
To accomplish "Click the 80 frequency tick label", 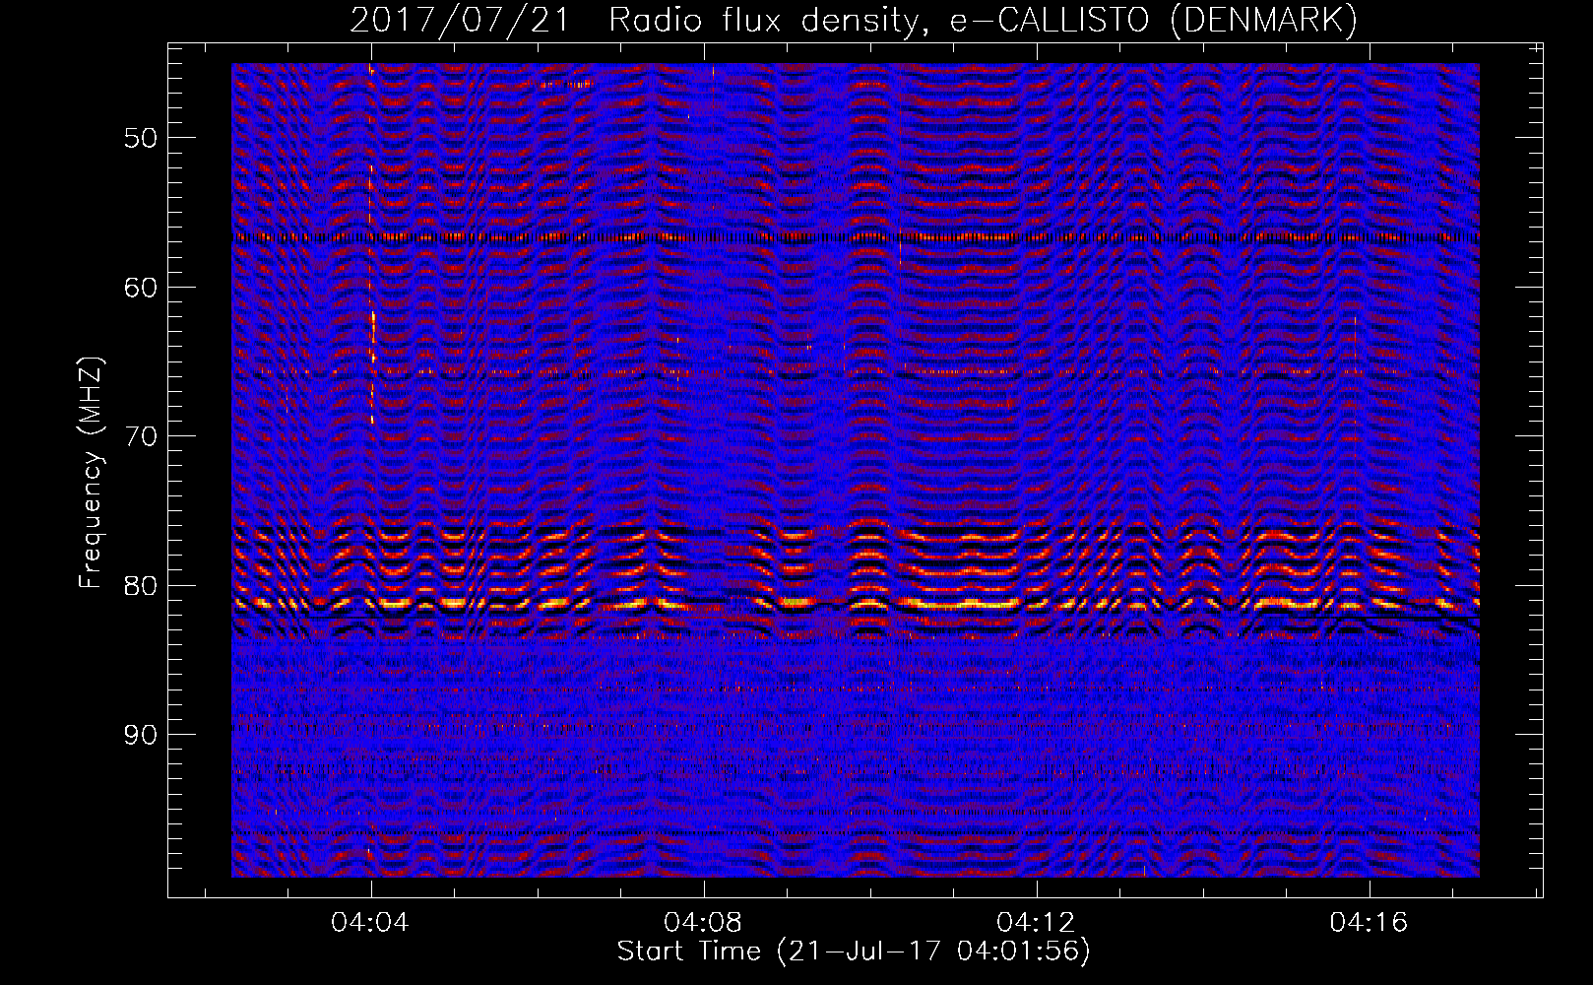I will [x=141, y=585].
